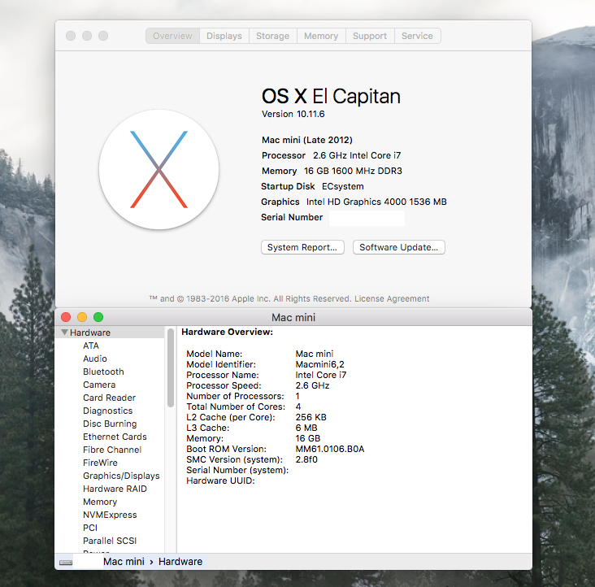
Task: Select NVMExpress in the sidebar
Action: [110, 515]
